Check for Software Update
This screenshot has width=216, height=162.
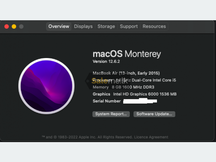coord(154,114)
